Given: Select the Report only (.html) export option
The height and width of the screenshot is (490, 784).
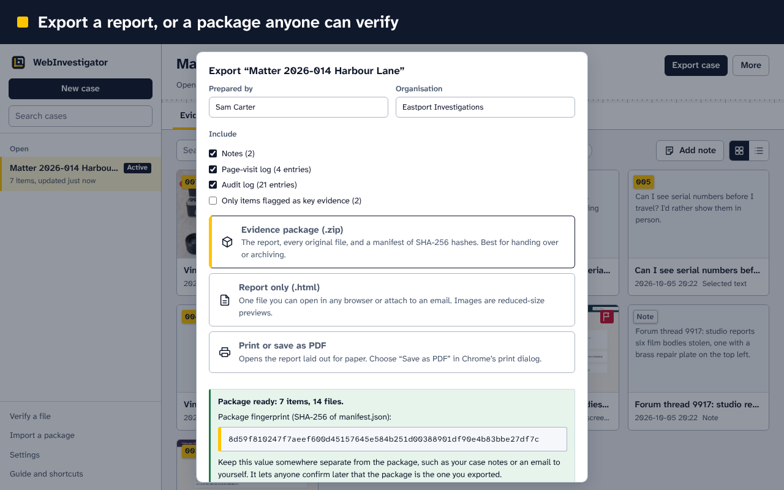Looking at the screenshot, I should click(392, 300).
